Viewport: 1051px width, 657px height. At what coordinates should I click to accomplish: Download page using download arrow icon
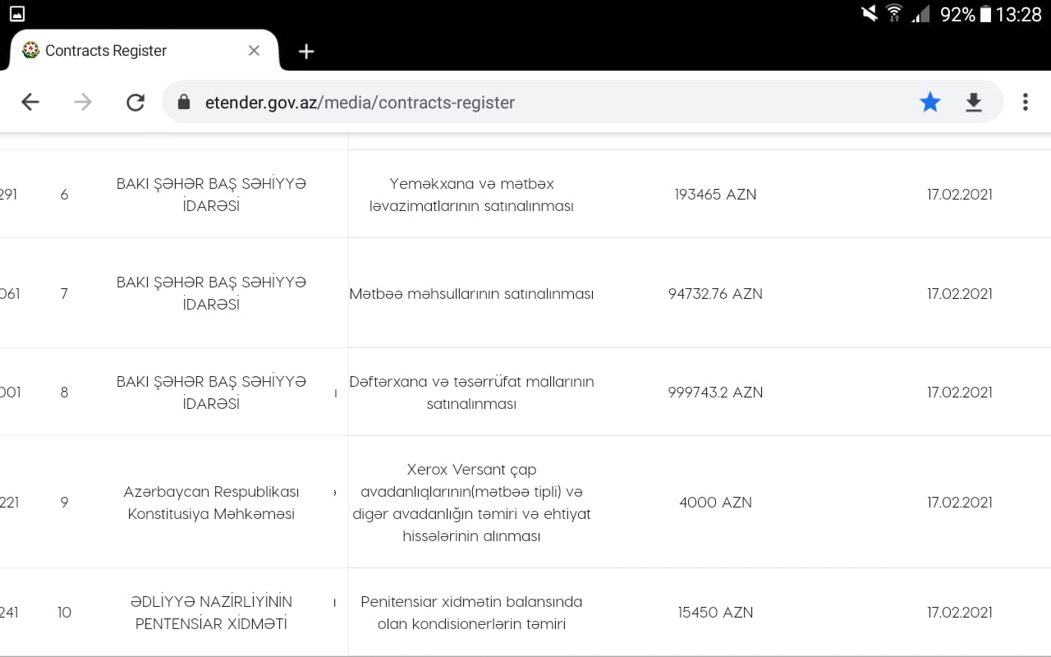coord(973,102)
